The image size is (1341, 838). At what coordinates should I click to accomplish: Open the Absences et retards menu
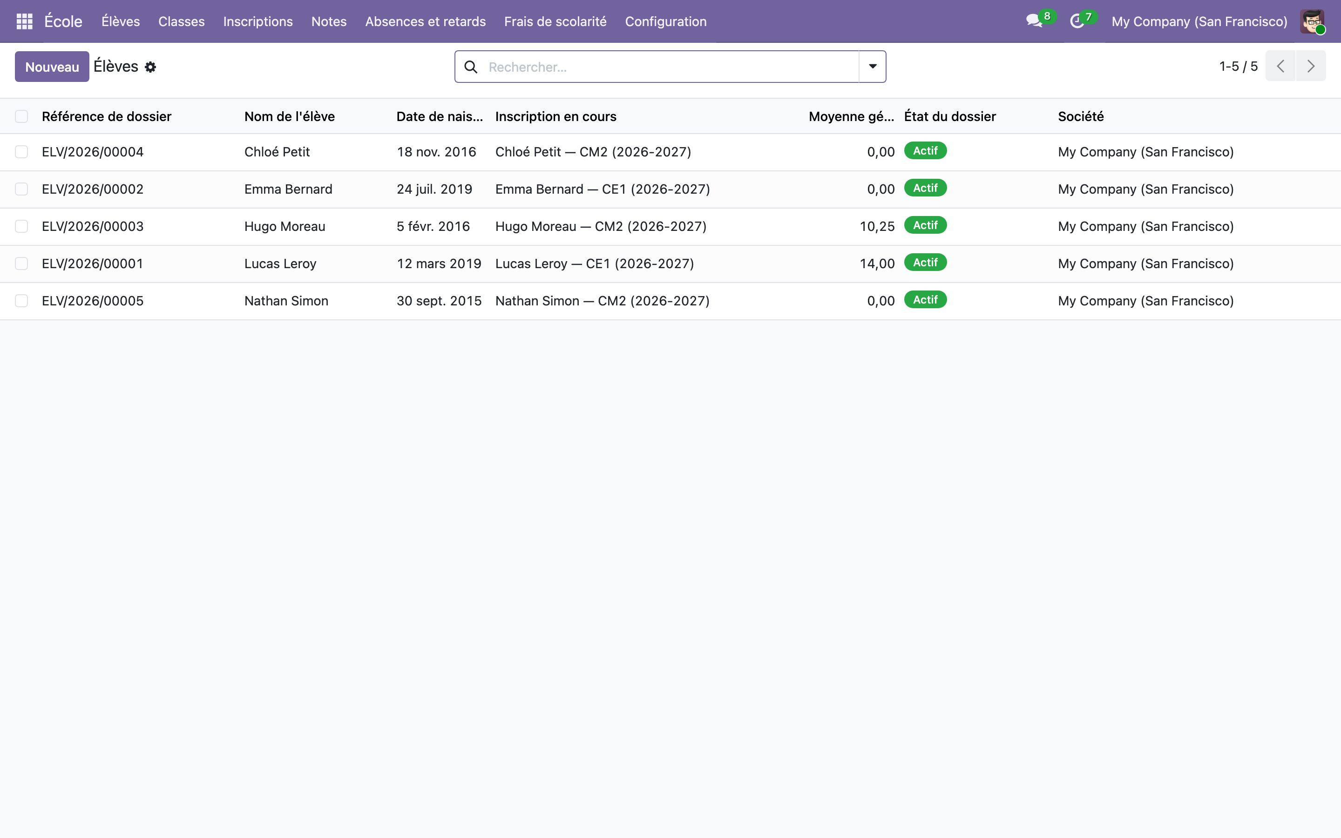[x=425, y=21]
